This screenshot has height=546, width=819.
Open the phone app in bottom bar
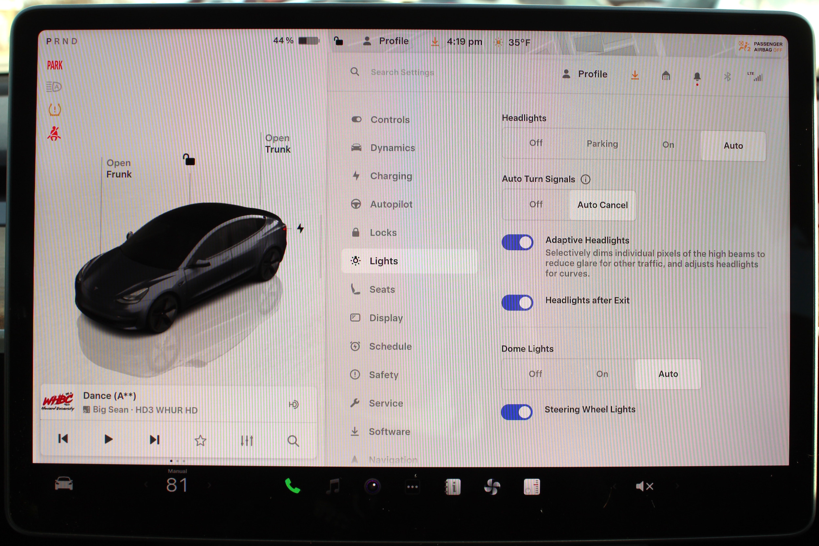tap(292, 486)
